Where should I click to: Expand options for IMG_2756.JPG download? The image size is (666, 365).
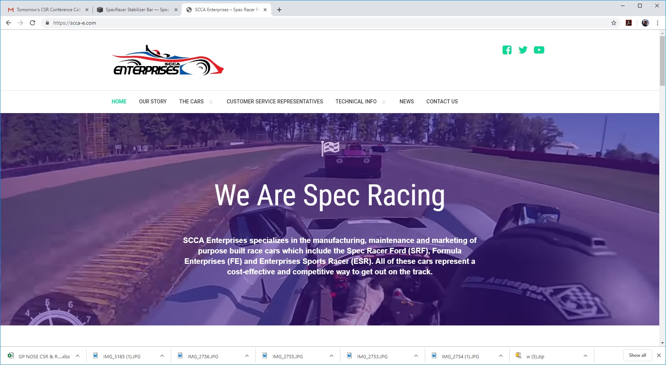click(x=247, y=356)
